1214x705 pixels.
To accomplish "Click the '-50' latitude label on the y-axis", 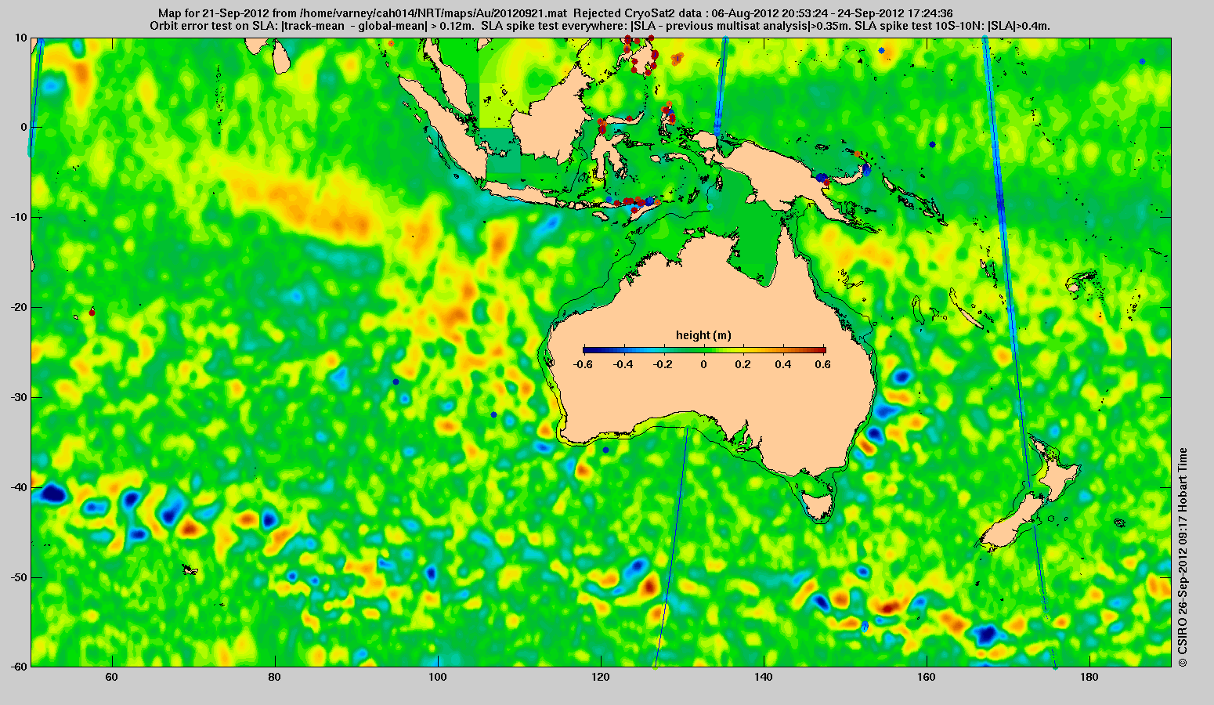I will point(19,577).
